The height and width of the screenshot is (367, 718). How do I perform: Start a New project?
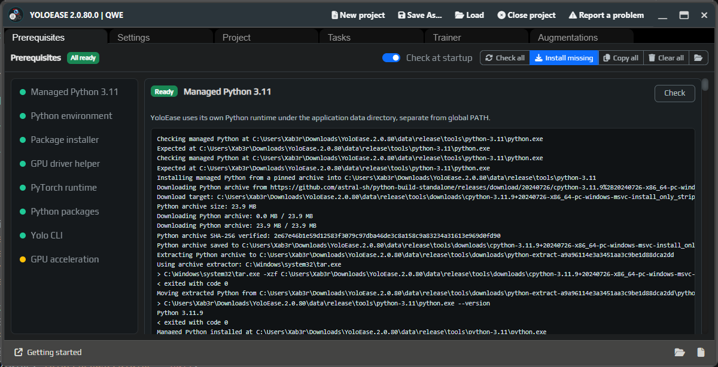coord(358,15)
